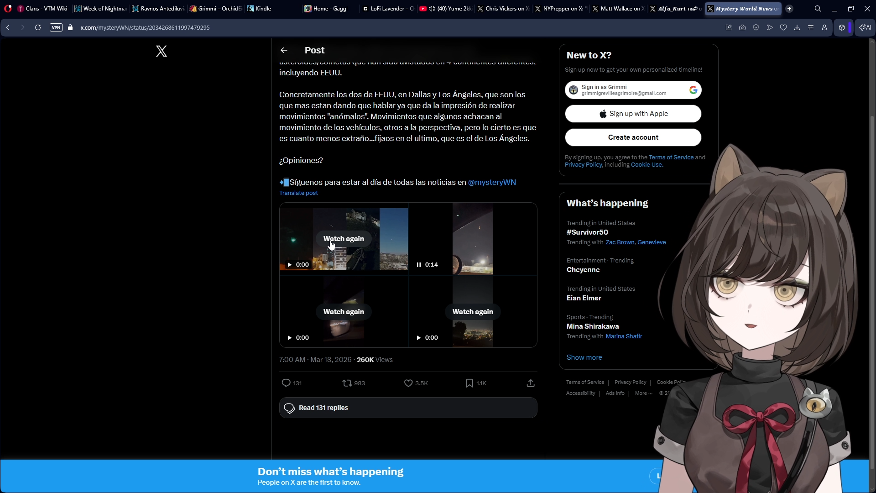This screenshot has width=876, height=493.
Task: Click Watch again on top-left video
Action: 344,239
